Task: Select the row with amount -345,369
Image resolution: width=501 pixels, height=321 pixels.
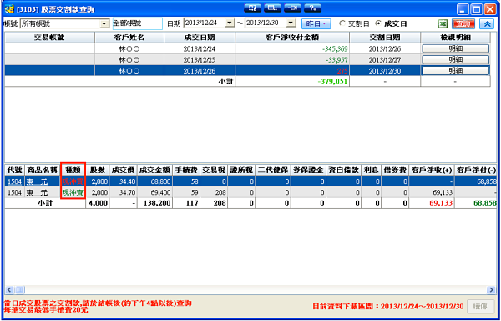Action: click(x=247, y=49)
